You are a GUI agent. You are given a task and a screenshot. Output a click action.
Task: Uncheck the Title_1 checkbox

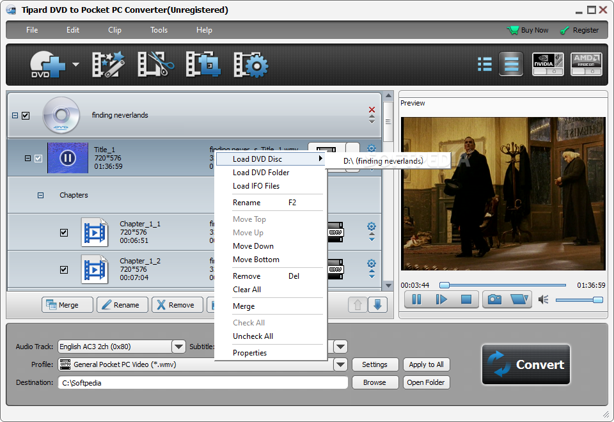pyautogui.click(x=38, y=159)
